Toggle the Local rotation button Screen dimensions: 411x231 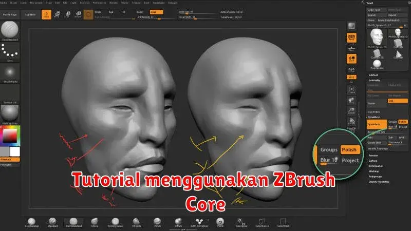point(351,59)
